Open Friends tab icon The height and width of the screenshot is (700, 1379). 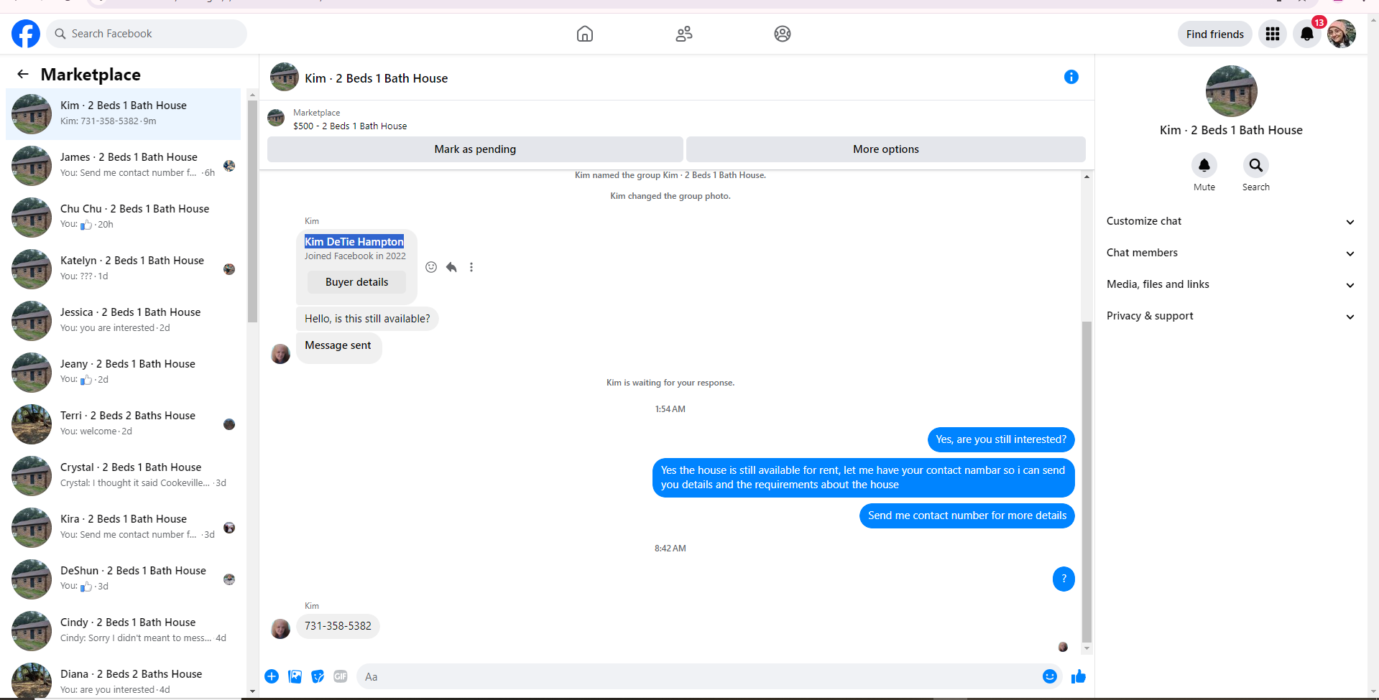pos(684,34)
